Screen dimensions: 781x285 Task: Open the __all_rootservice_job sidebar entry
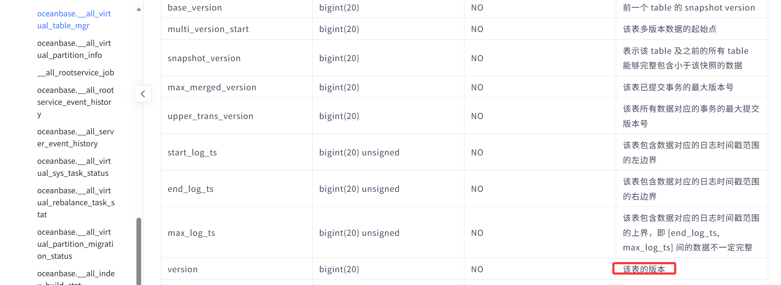(x=76, y=72)
